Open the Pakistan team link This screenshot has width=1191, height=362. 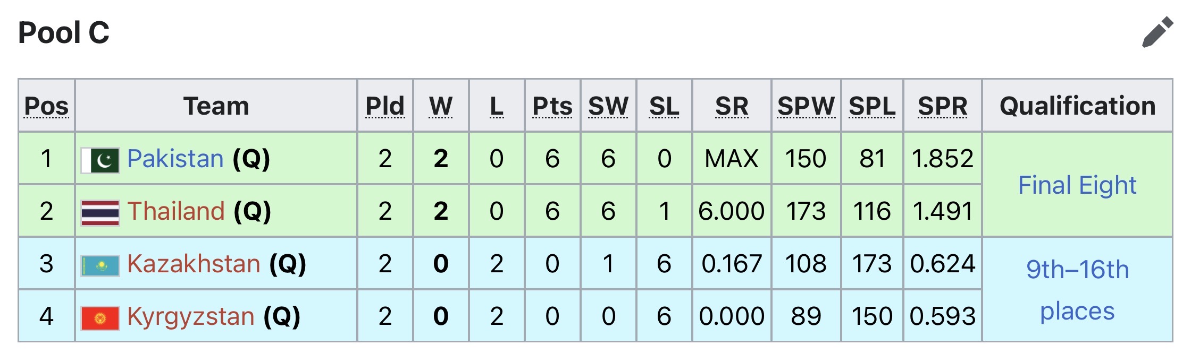click(x=175, y=159)
